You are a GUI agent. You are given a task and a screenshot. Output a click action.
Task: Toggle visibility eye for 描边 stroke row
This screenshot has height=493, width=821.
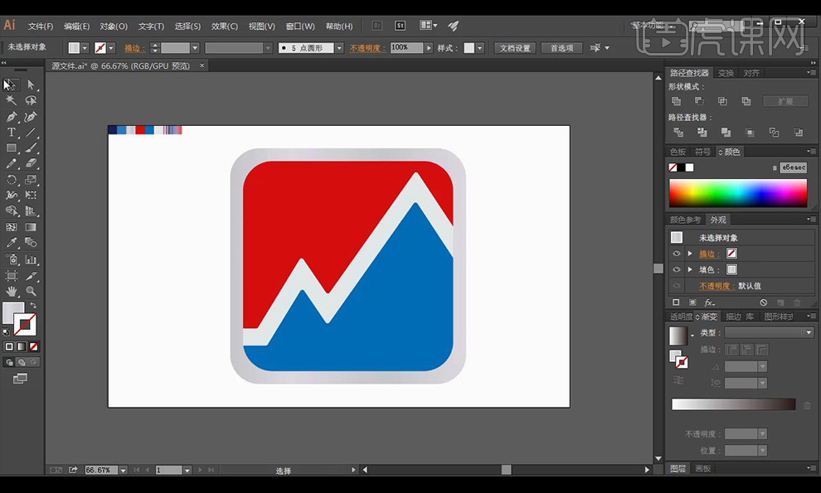(677, 254)
